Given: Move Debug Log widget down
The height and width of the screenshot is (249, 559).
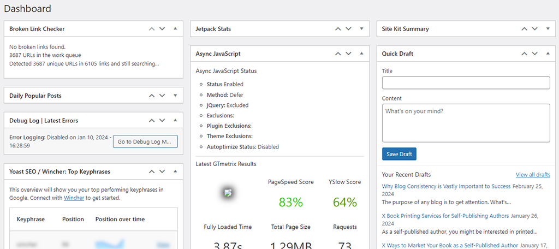Looking at the screenshot, I should click(162, 121).
